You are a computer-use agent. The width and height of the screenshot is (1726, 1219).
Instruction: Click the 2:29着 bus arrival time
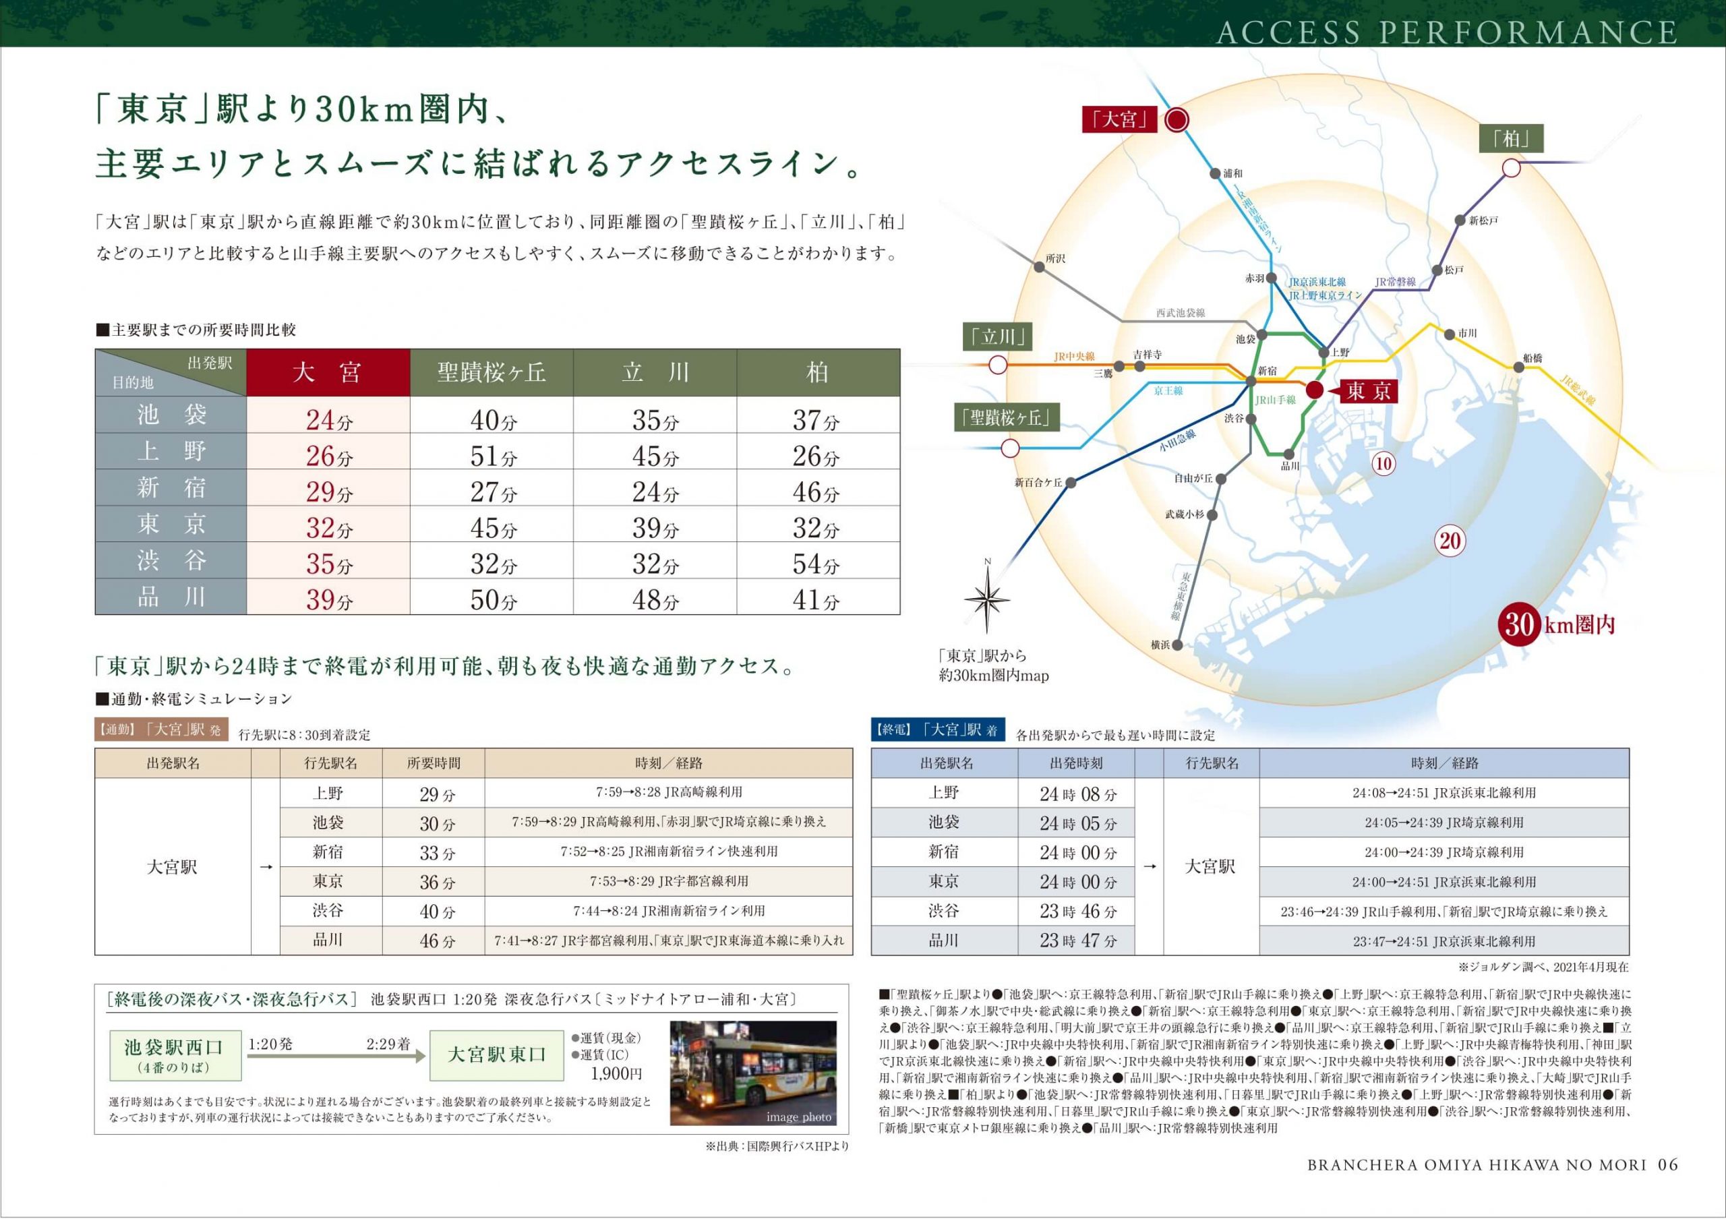[x=388, y=1044]
